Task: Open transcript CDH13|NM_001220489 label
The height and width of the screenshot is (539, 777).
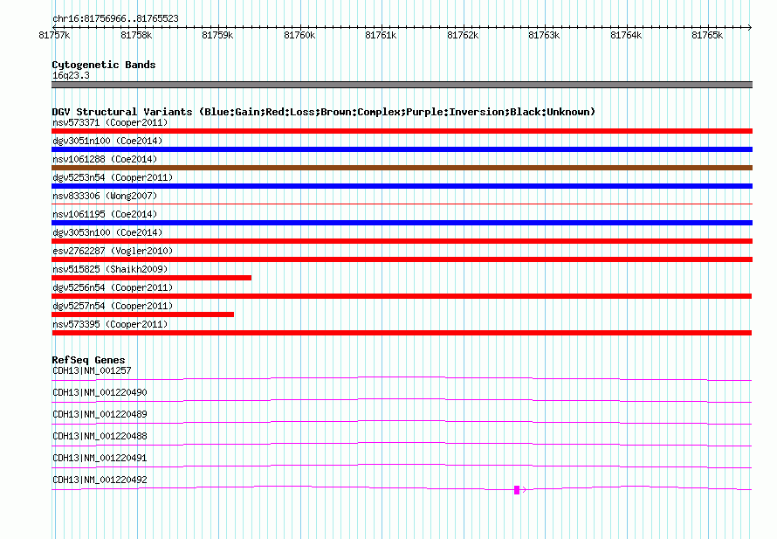Action: coord(100,415)
